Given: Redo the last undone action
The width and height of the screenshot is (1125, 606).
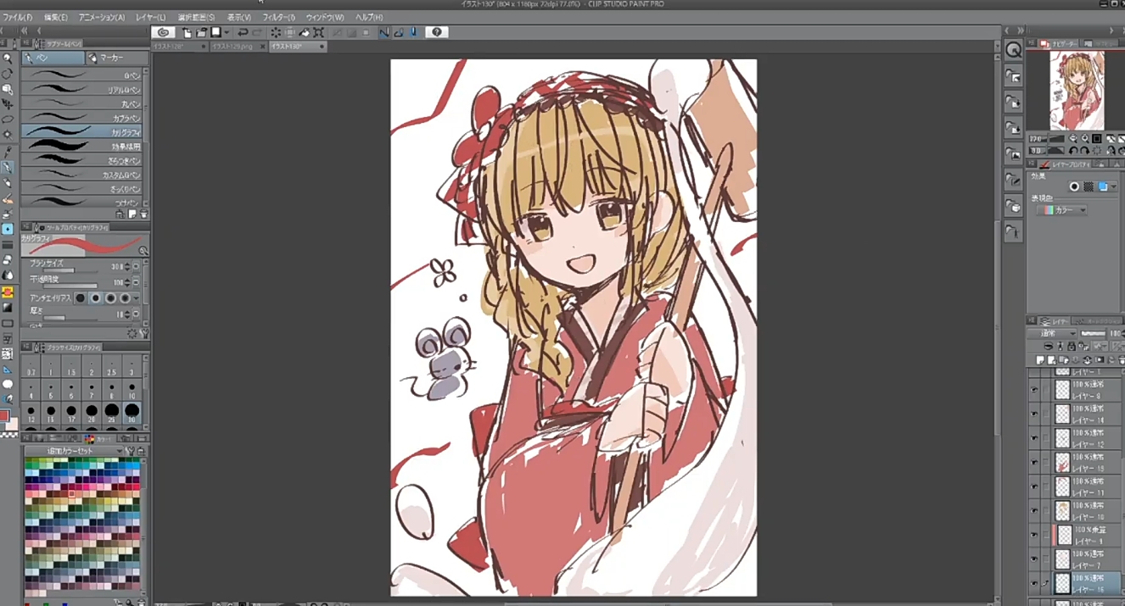Looking at the screenshot, I should [258, 32].
